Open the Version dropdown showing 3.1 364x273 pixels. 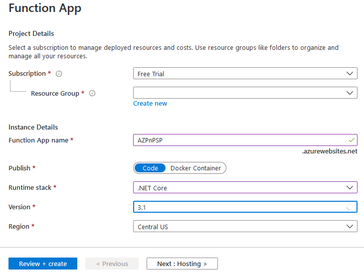[x=245, y=207]
